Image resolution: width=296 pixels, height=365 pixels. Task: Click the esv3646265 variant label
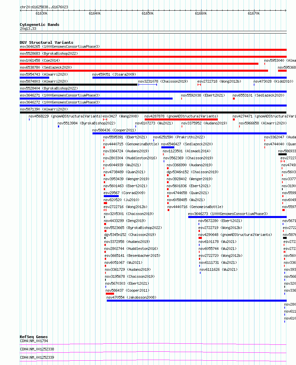click(60, 46)
